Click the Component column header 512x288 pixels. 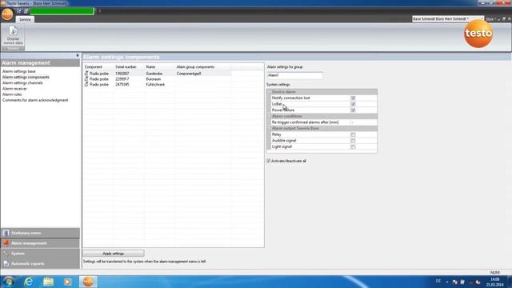pos(98,67)
